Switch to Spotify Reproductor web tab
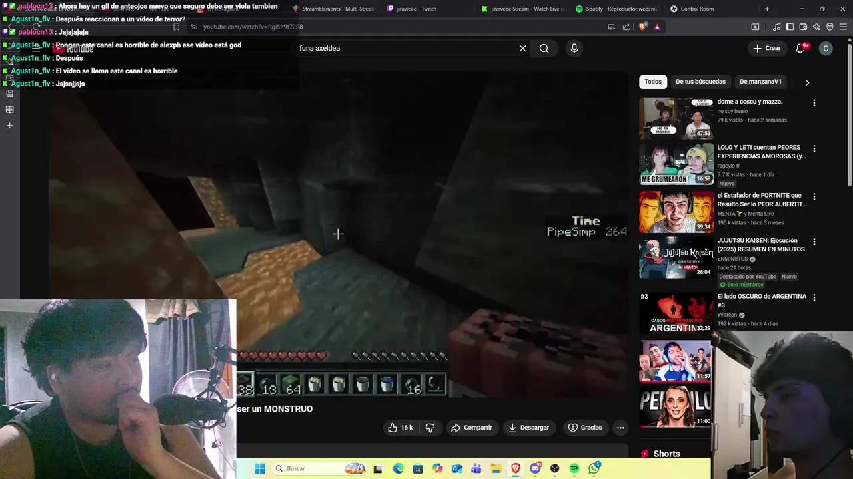853x479 pixels. coord(616,9)
